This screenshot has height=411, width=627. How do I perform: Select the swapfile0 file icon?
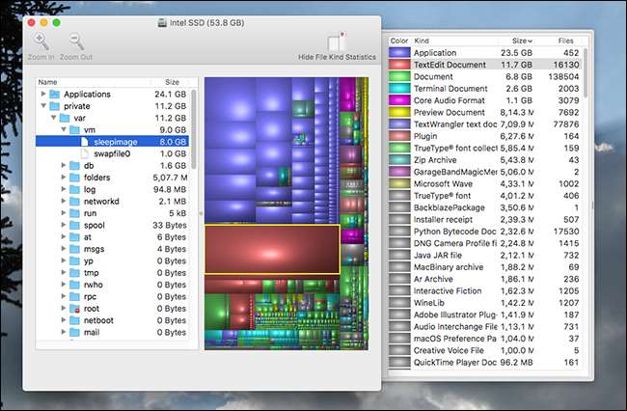click(83, 153)
